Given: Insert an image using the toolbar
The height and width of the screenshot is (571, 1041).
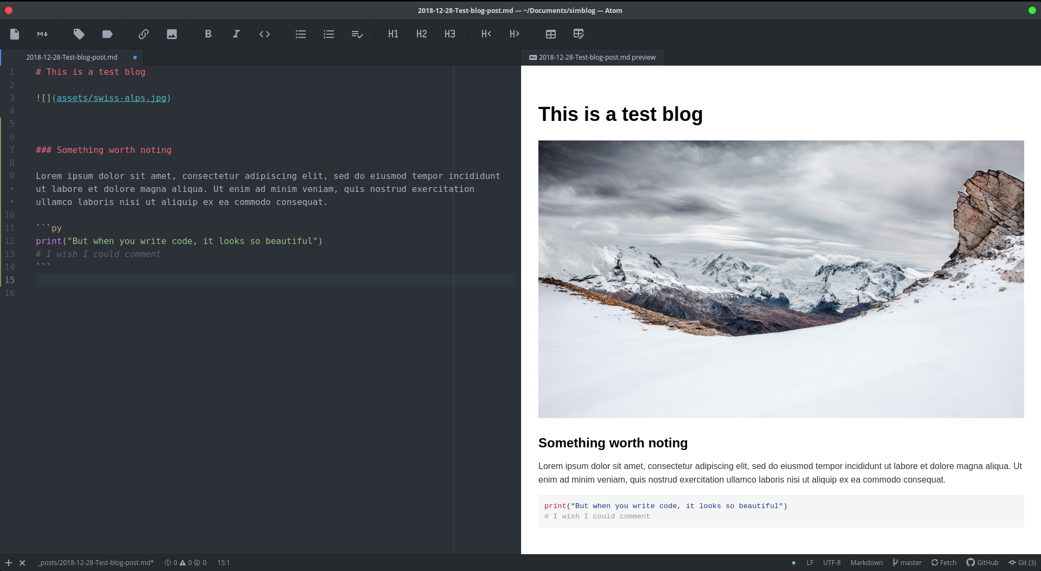Looking at the screenshot, I should pos(172,34).
